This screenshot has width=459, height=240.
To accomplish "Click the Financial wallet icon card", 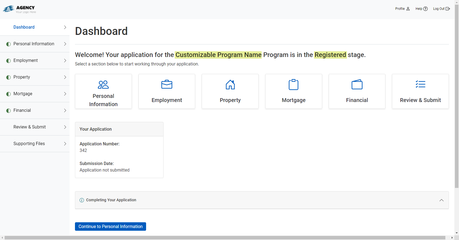I will [357, 85].
